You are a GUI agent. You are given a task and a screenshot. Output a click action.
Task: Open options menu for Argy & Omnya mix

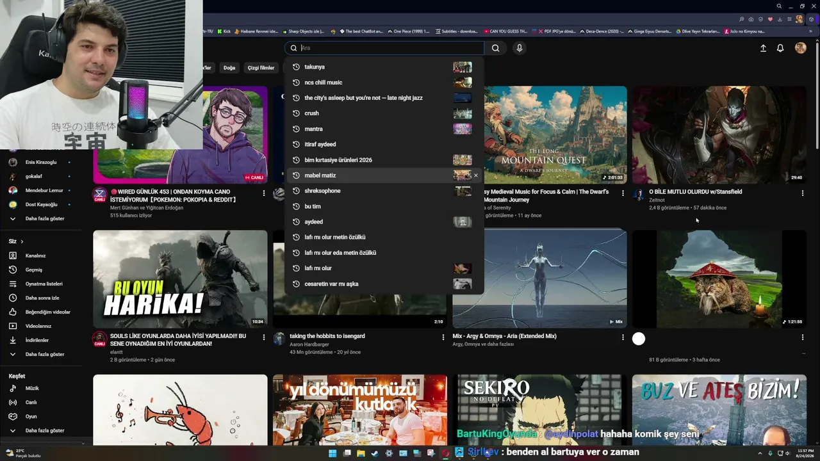click(x=623, y=337)
